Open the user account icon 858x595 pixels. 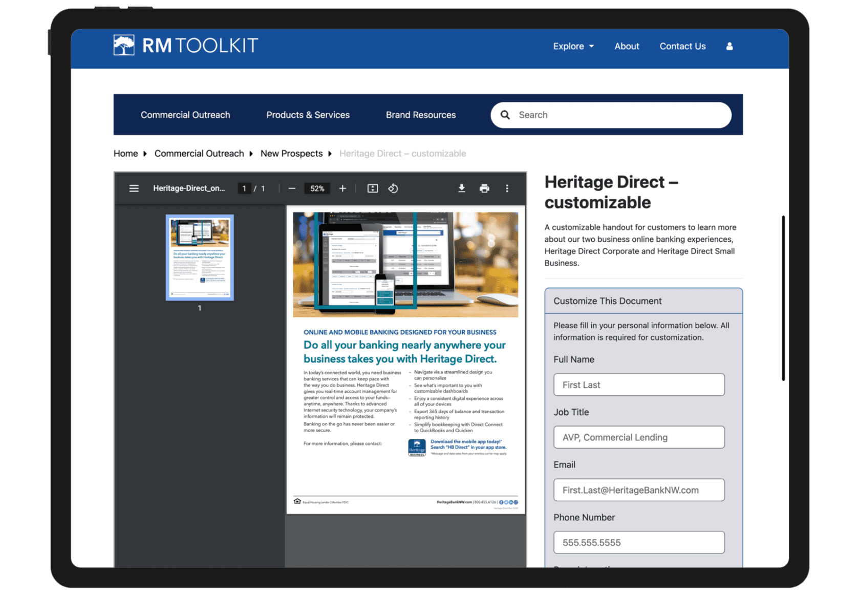coord(730,46)
